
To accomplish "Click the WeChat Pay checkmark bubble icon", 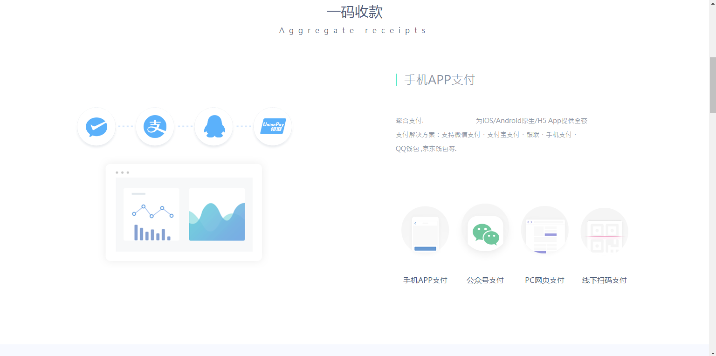I will [96, 127].
